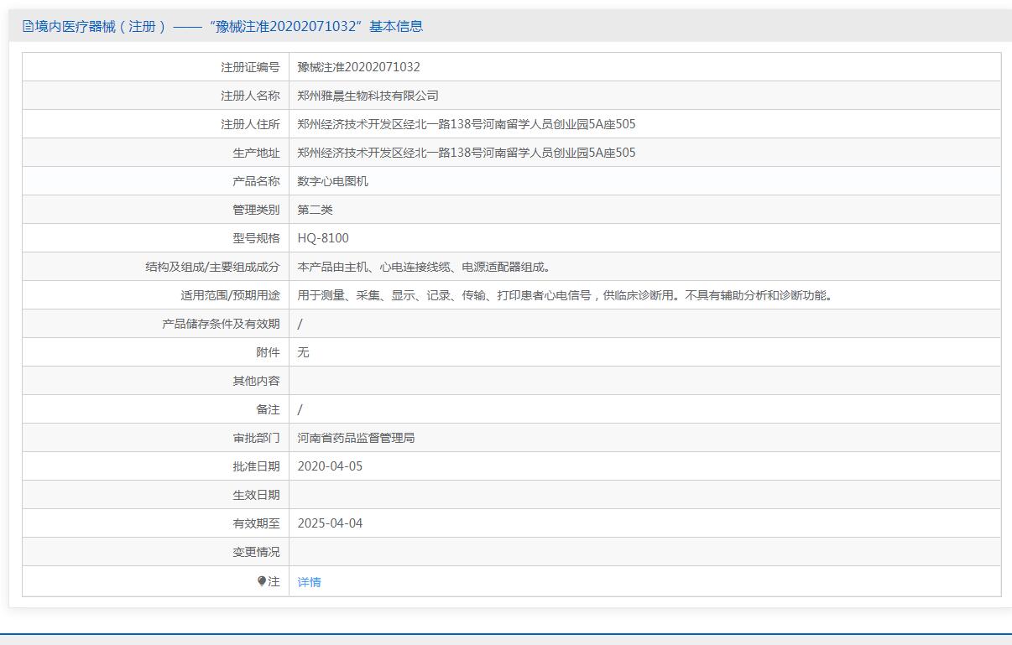This screenshot has width=1012, height=645.
Task: Select approval department 河南省药品监督管理局
Action: [x=356, y=438]
